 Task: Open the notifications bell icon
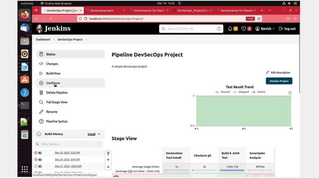[x=230, y=29]
